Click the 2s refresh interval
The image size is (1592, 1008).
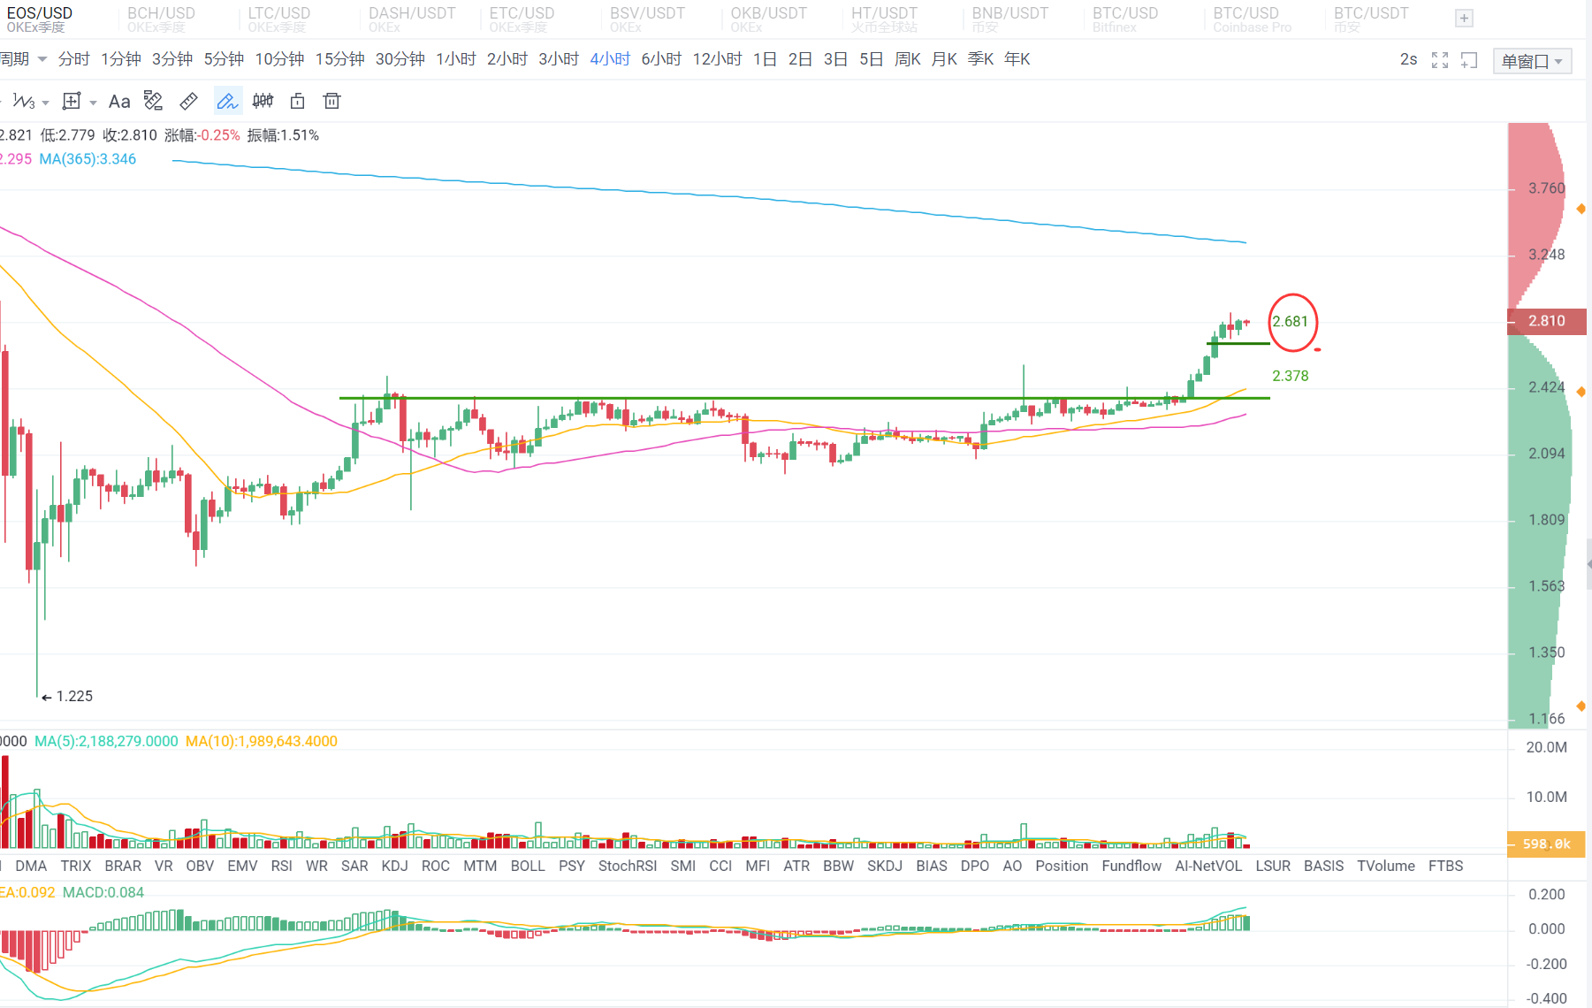pyautogui.click(x=1409, y=59)
